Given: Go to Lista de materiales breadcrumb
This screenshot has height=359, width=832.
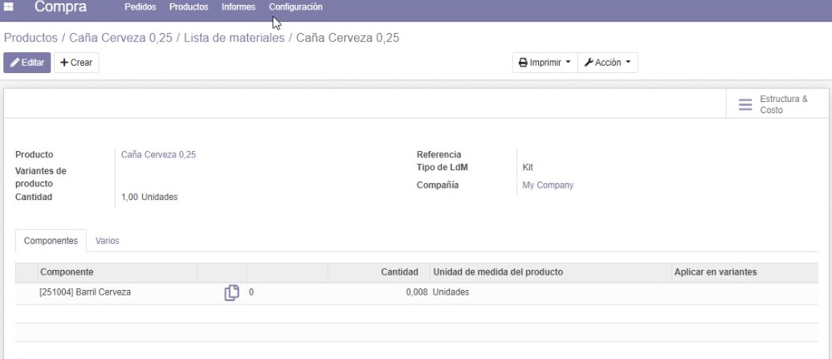Looking at the screenshot, I should (234, 38).
